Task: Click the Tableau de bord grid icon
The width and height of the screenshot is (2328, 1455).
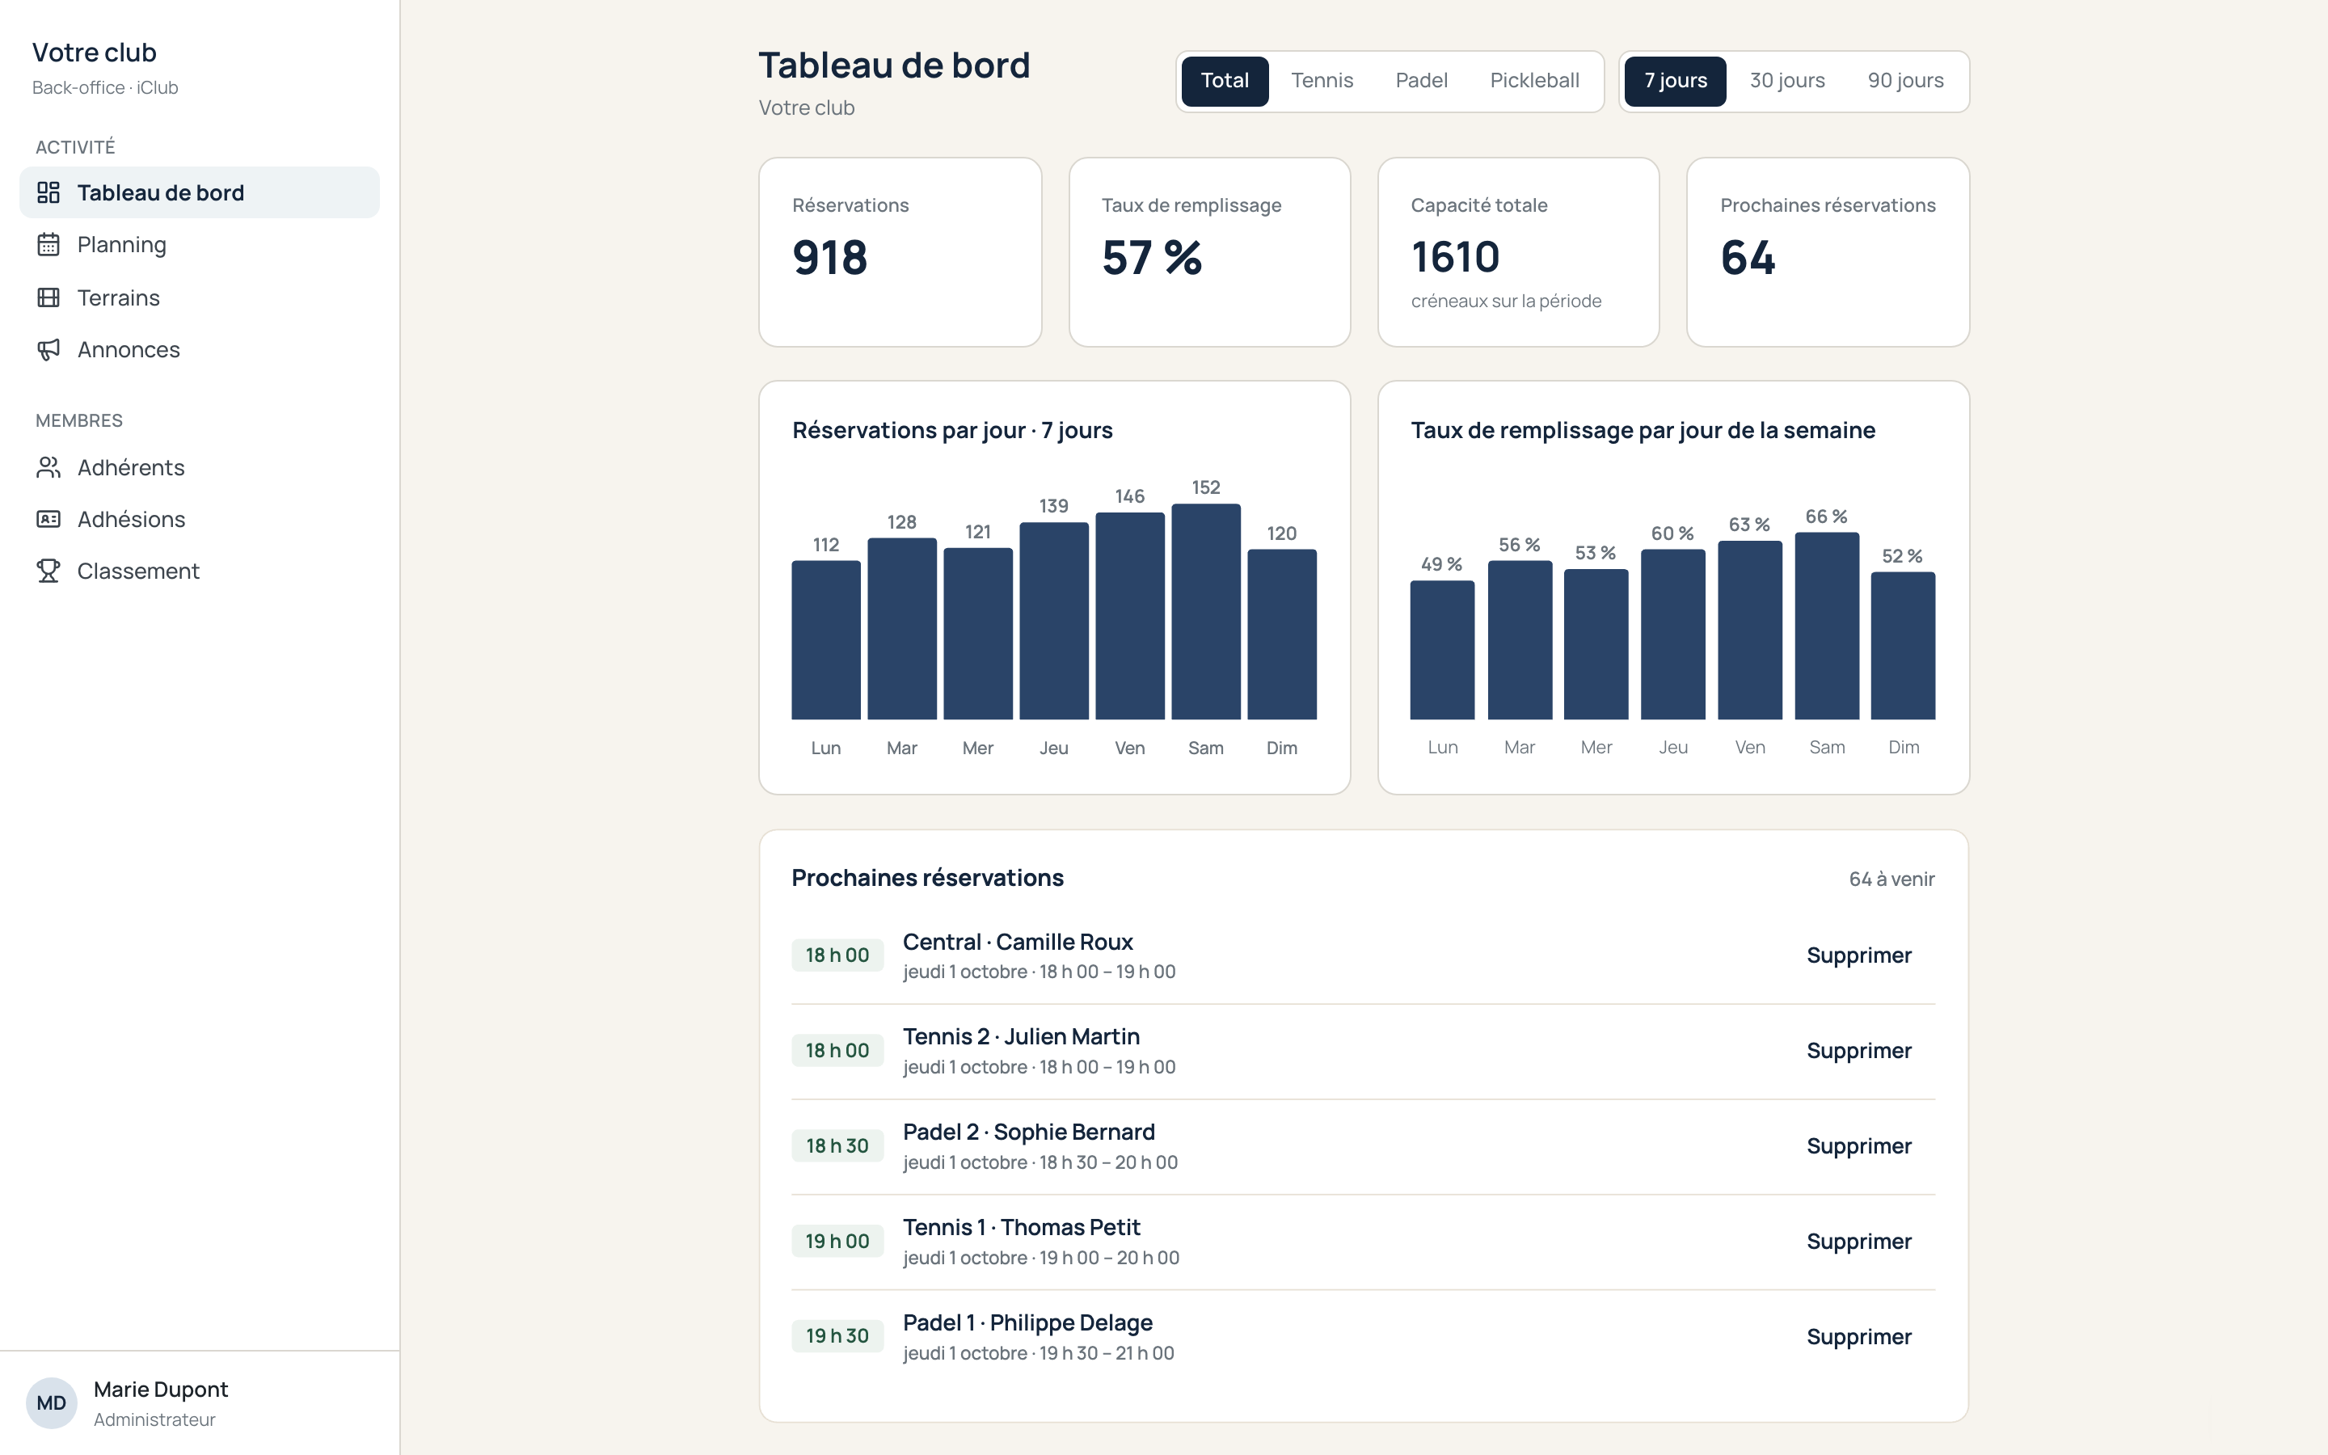Action: (x=48, y=192)
